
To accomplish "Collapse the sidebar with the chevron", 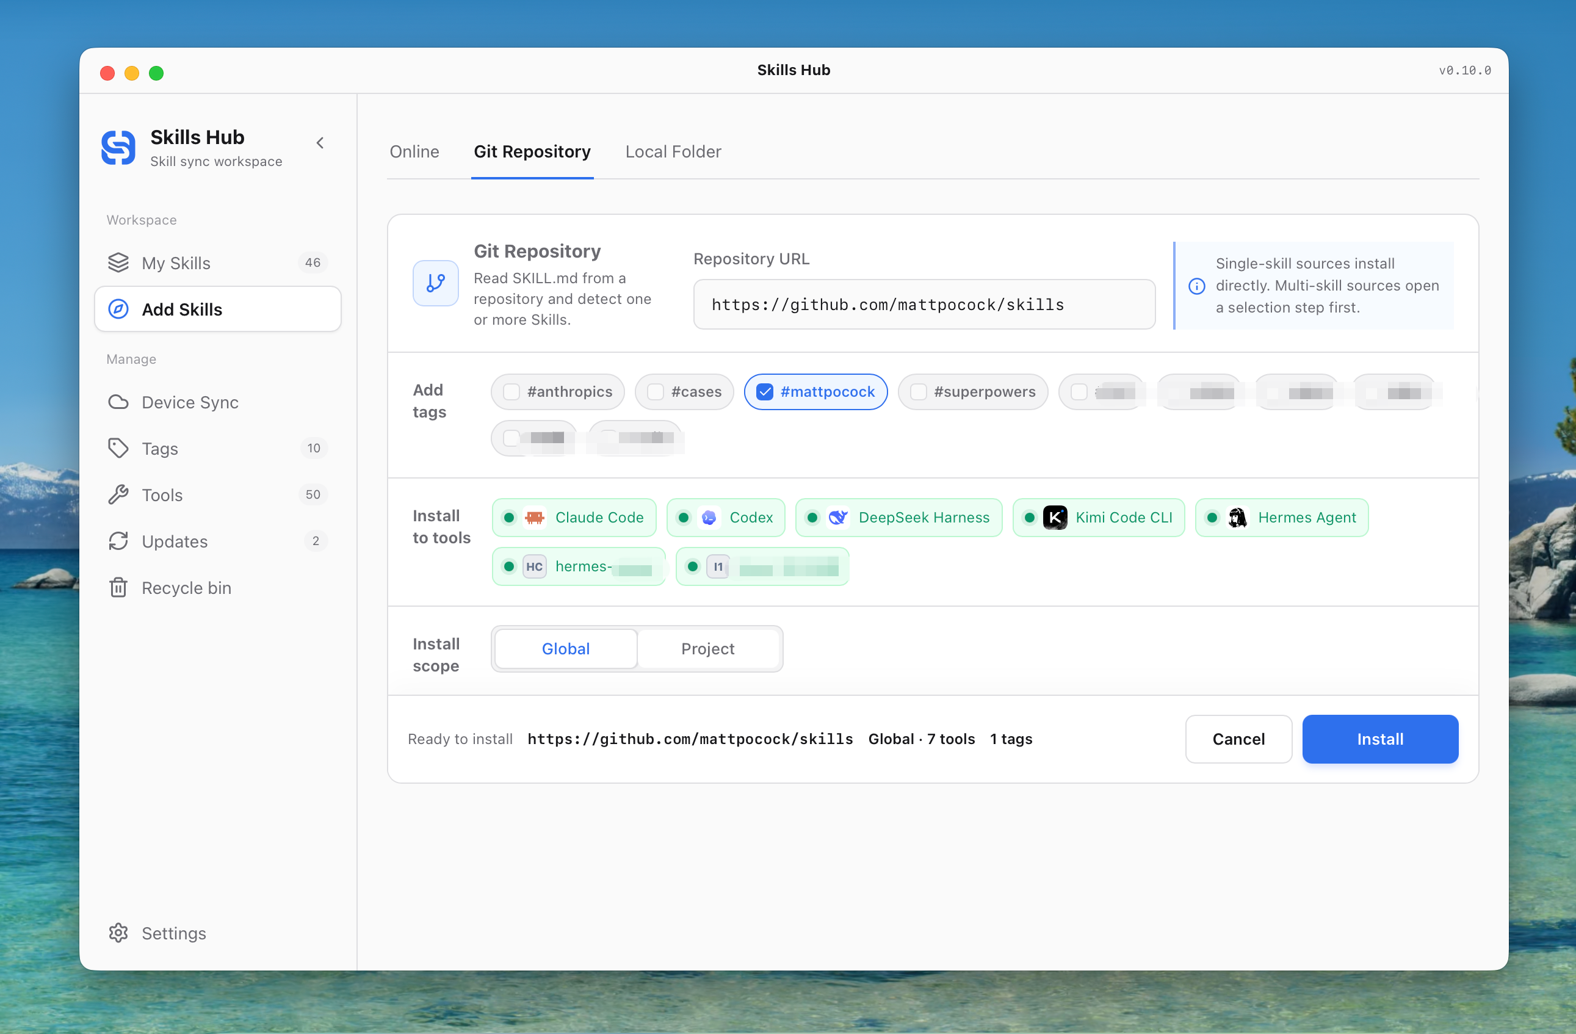I will coord(320,143).
